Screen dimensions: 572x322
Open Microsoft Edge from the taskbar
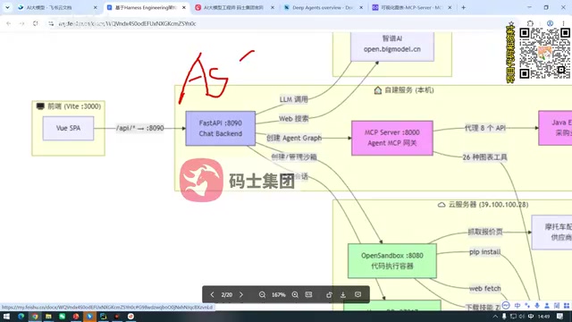coord(21,316)
